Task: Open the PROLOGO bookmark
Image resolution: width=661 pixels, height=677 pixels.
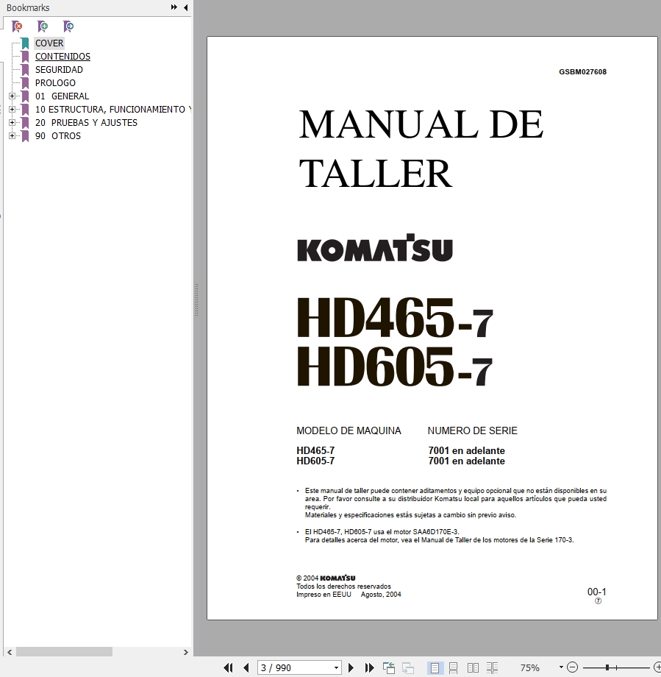Action: point(55,83)
